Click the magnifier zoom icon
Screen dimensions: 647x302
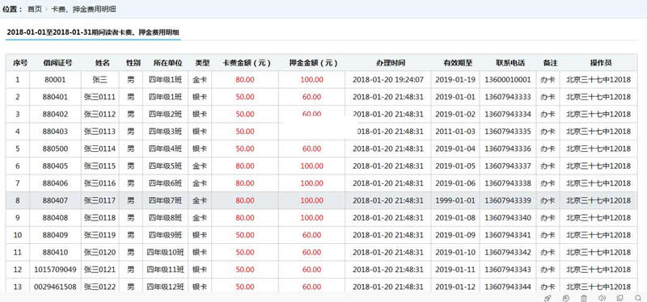(638, 298)
